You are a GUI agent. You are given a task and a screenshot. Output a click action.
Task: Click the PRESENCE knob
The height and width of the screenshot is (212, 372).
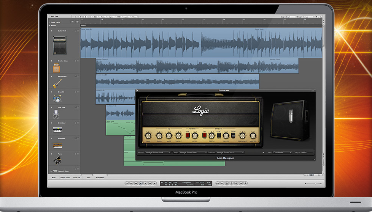(x=242, y=135)
